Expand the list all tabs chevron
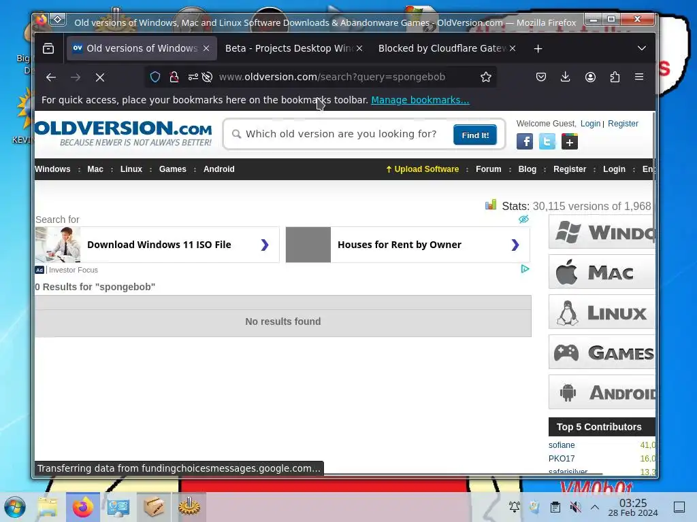 coord(641,48)
